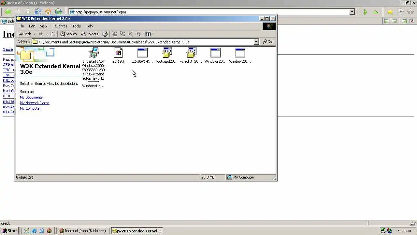
Task: Toggle the Folders pane in Explorer
Action: pos(90,34)
